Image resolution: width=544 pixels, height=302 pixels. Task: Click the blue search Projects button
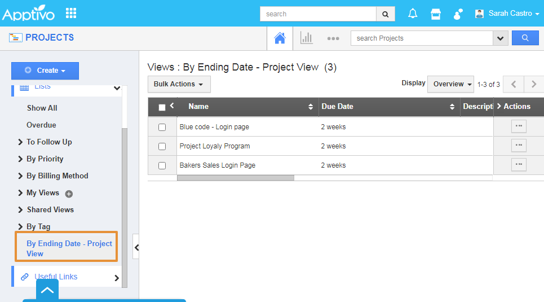click(x=525, y=38)
